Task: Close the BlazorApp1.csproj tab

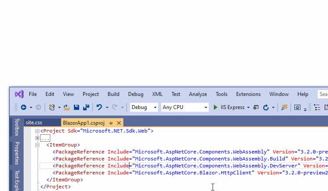Action: [119, 123]
